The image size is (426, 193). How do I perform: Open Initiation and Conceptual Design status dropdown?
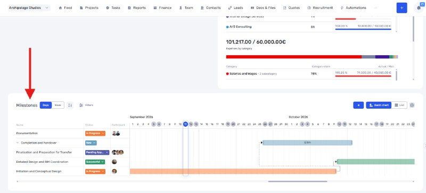95,171
